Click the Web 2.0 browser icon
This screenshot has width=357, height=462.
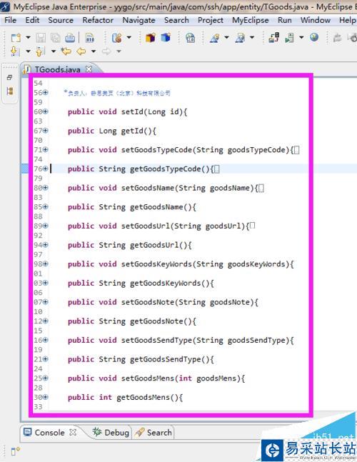point(191,38)
